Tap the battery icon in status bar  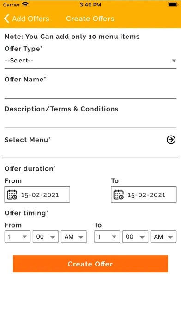173,5
